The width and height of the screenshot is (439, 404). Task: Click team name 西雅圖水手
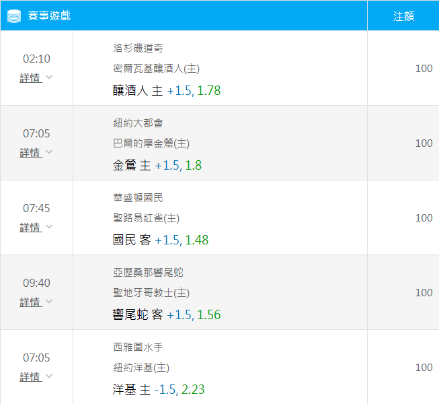pyautogui.click(x=138, y=347)
